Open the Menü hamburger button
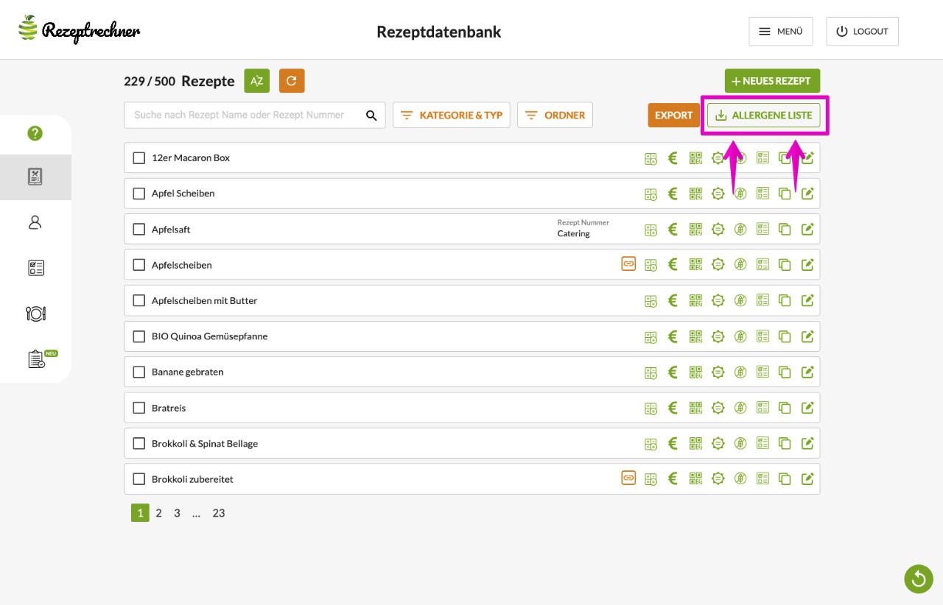The image size is (943, 605). coord(780,32)
